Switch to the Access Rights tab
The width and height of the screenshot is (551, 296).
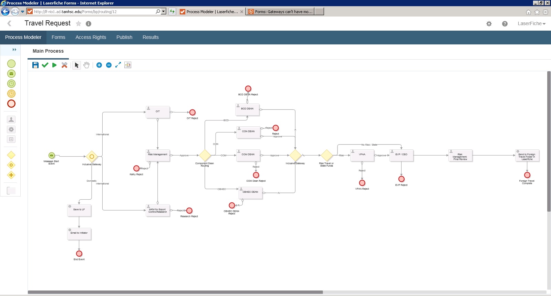[91, 37]
